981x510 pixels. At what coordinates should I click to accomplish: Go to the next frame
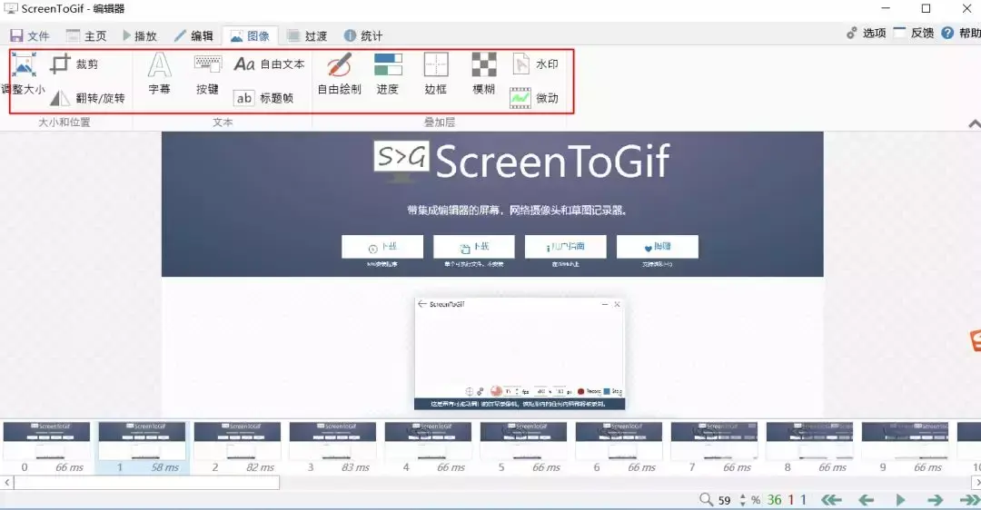coord(935,500)
